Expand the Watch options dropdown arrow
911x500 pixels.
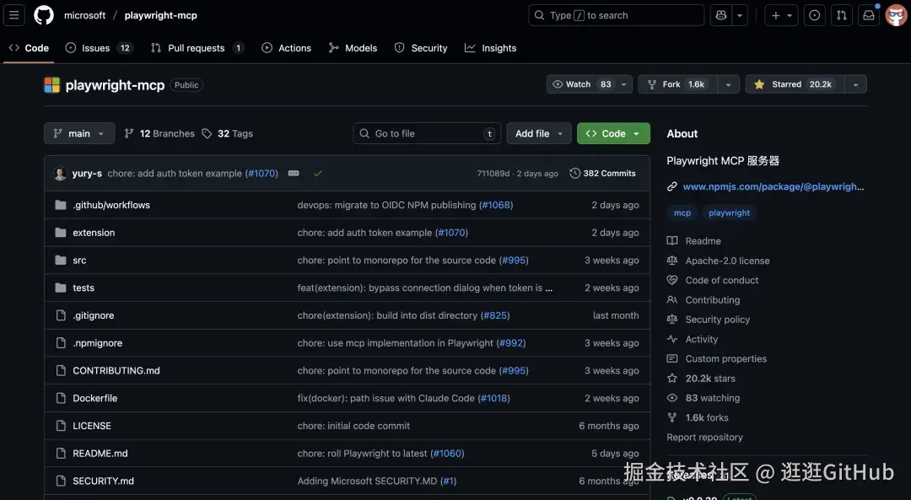point(624,84)
